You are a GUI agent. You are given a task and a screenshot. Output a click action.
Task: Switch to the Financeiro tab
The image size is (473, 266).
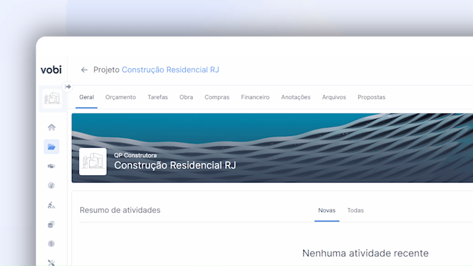click(x=255, y=97)
